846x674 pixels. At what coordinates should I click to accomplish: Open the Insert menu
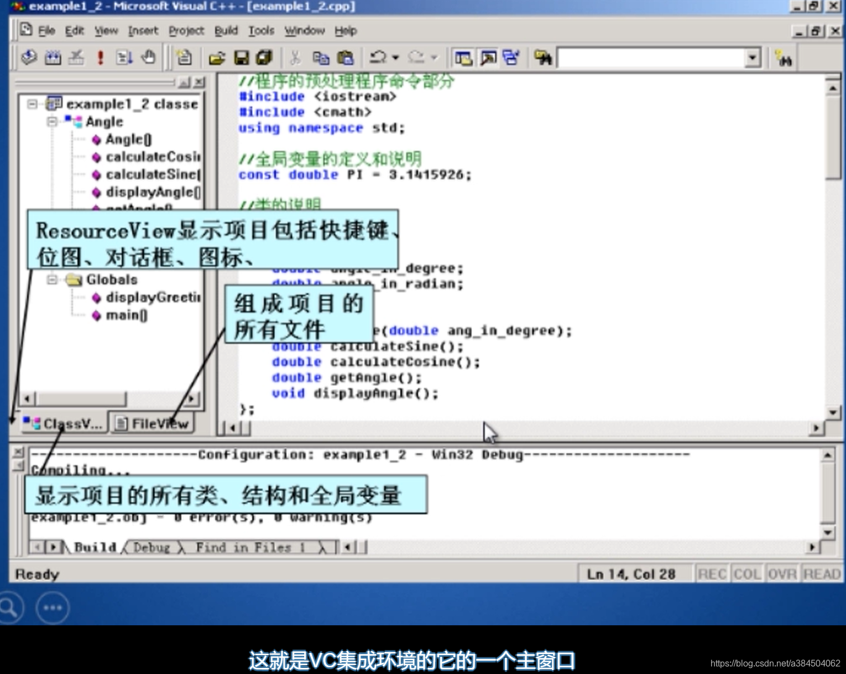(x=143, y=30)
